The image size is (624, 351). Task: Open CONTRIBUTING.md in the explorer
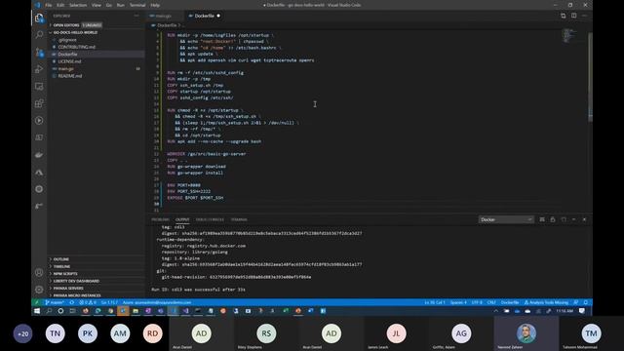[x=96, y=47]
